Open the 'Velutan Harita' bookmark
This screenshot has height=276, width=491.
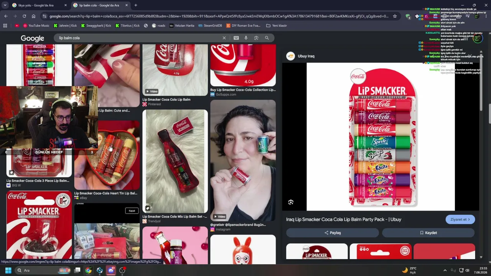pos(182,26)
